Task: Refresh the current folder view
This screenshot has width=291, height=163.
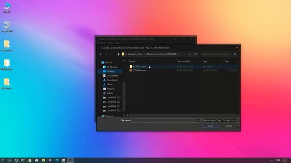Action: pyautogui.click(x=196, y=54)
